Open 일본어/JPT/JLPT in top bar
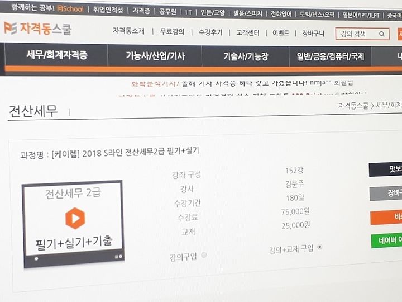The image size is (402, 302). point(361,15)
